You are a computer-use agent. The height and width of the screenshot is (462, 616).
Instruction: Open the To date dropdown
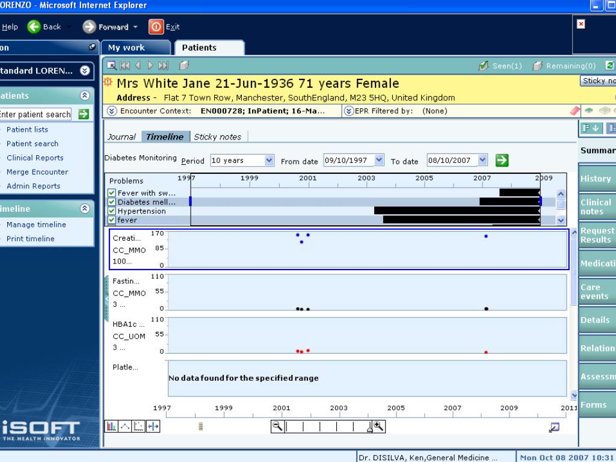[483, 160]
